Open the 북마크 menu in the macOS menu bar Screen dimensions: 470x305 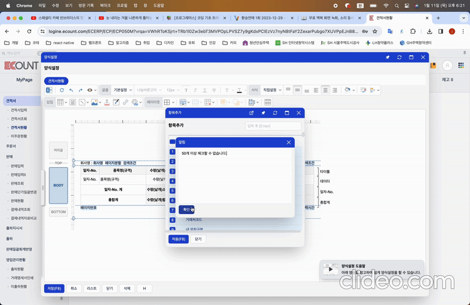click(x=105, y=5)
